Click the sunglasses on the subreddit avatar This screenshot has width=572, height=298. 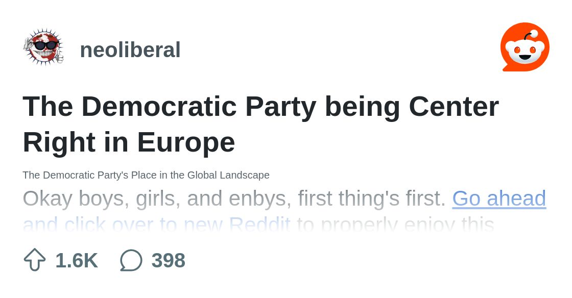pyautogui.click(x=45, y=45)
